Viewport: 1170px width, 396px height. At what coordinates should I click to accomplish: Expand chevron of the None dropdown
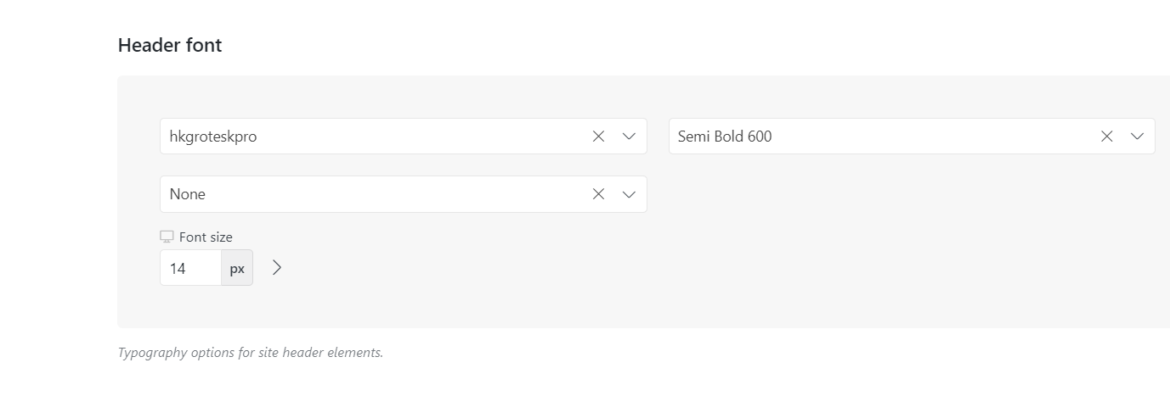(629, 194)
